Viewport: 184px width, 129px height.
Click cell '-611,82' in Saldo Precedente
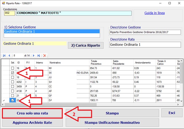122,68
